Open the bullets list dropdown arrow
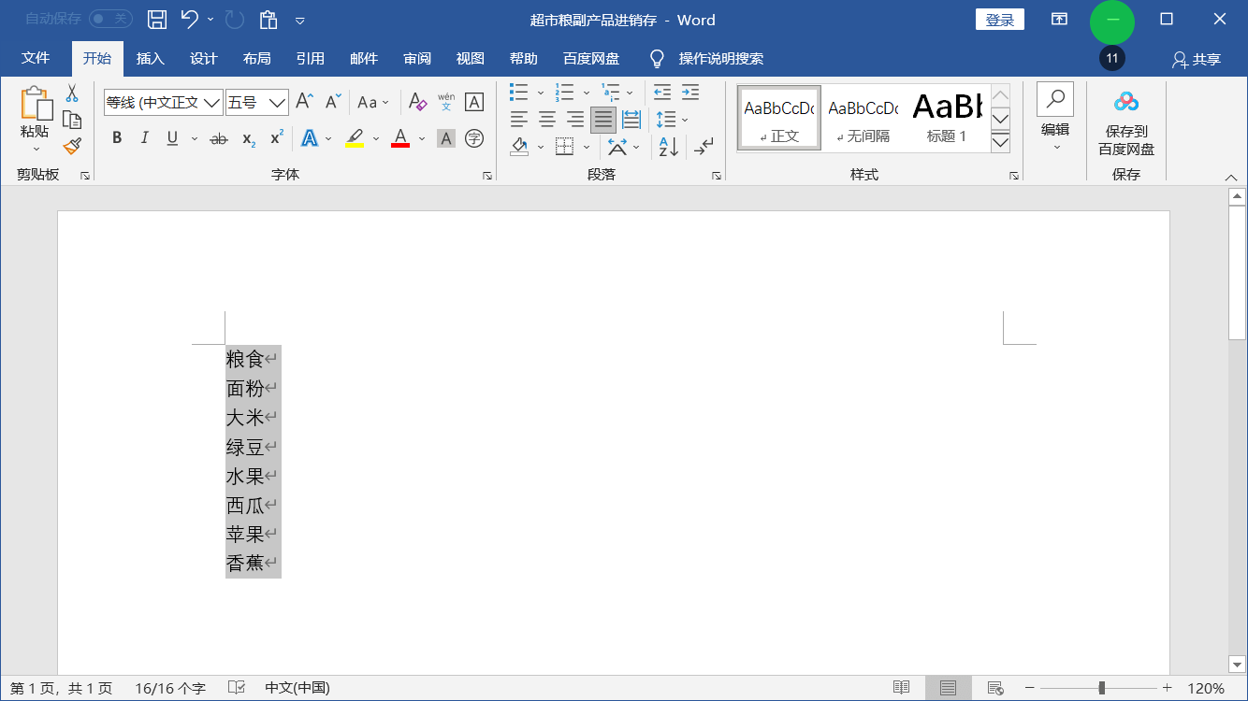 pyautogui.click(x=541, y=93)
